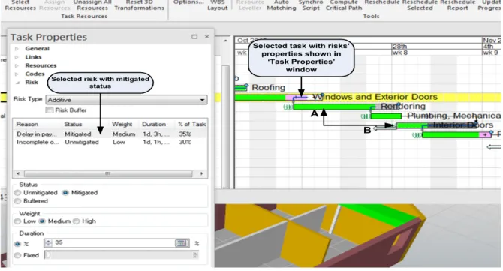The image size is (503, 271).
Task: Expand the Codes section
Action: pyautogui.click(x=17, y=74)
